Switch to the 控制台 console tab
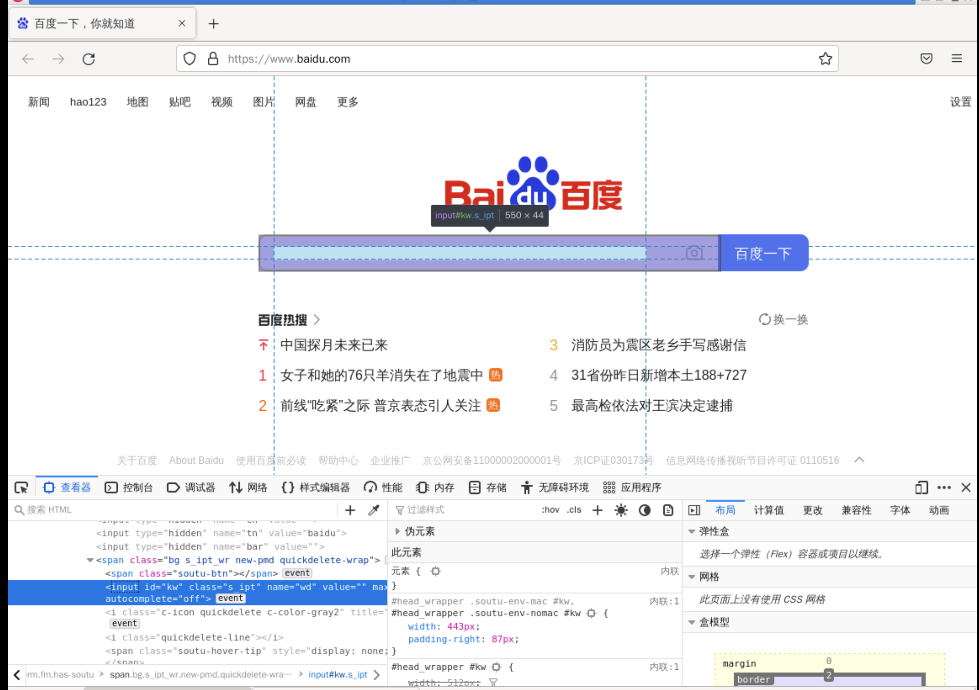The height and width of the screenshot is (690, 979). pos(129,488)
